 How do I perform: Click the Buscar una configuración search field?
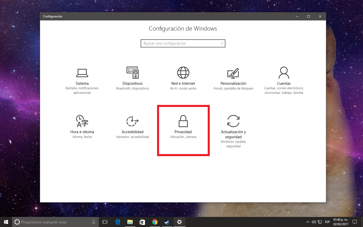coord(183,43)
